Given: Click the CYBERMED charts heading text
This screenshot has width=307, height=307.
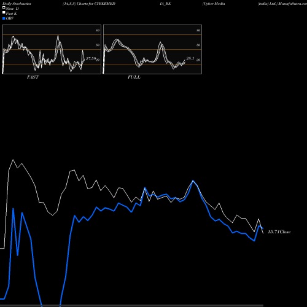Looking at the screenshot, I should click(89, 4).
